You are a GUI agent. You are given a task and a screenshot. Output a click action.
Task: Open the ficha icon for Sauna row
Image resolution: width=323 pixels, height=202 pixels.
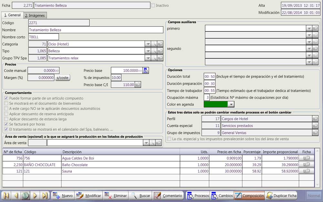coord(306,171)
